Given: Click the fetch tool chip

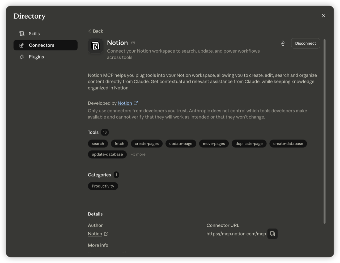Looking at the screenshot, I should 120,144.
